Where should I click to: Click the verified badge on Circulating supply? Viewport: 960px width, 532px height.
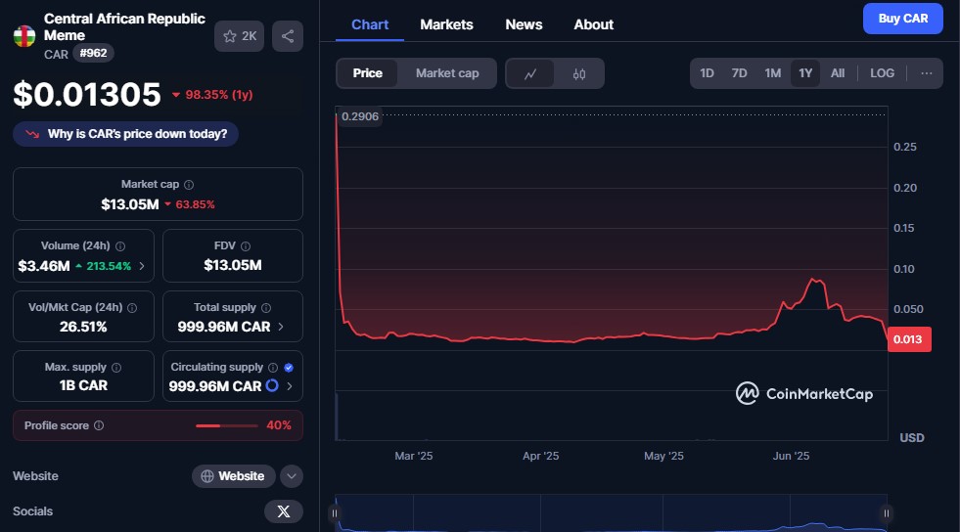(x=289, y=368)
